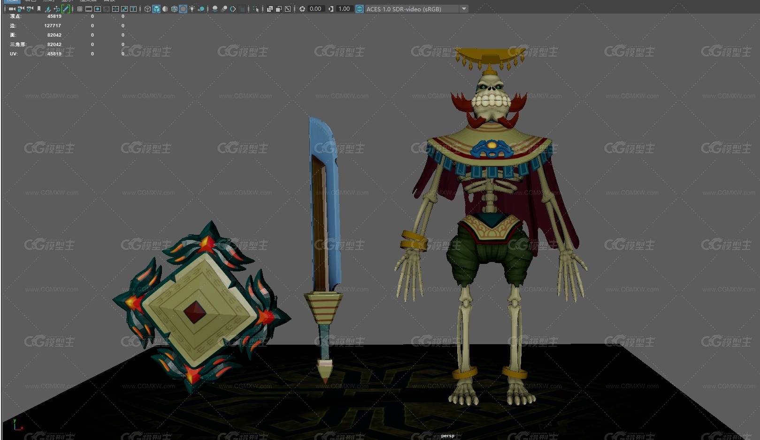Switch to Wireframe display mode
The width and height of the screenshot is (760, 440).
pos(147,9)
